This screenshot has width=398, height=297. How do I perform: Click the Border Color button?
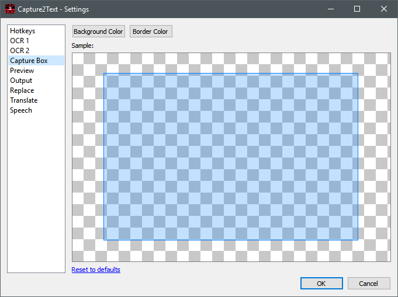coord(151,32)
